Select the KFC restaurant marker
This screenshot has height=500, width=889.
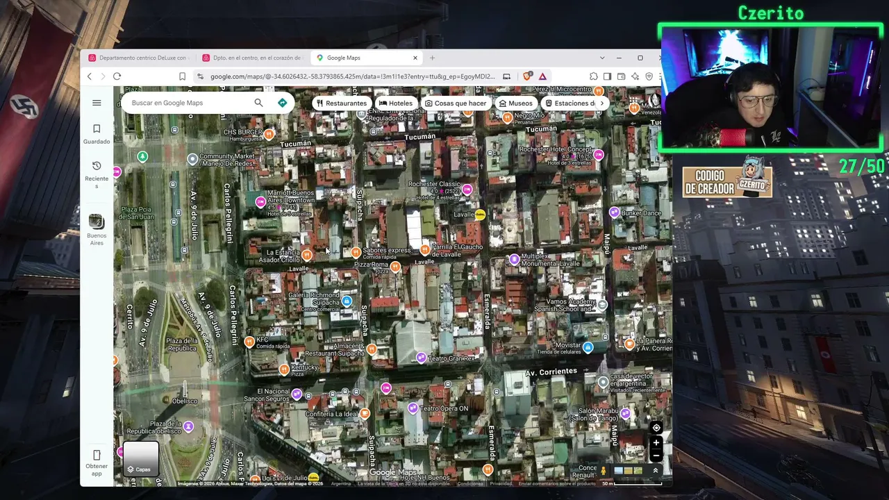click(249, 341)
